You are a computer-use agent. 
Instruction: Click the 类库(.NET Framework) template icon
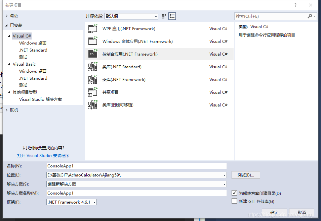tap(93, 79)
